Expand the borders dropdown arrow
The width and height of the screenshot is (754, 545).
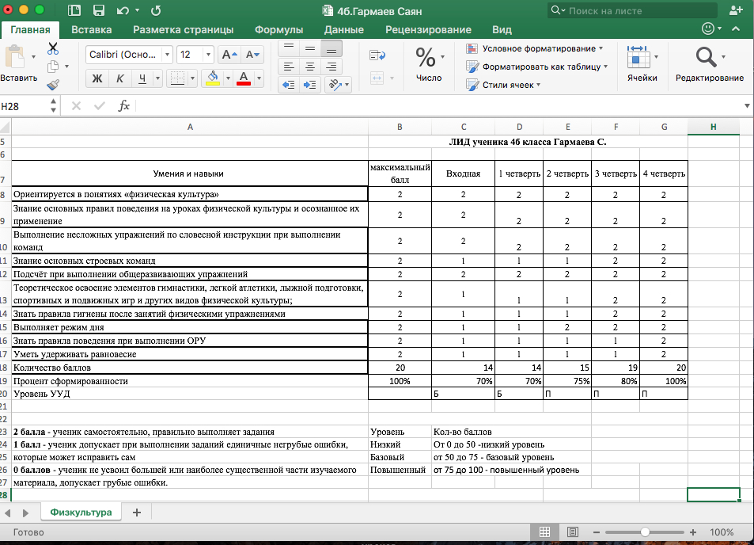click(x=192, y=78)
